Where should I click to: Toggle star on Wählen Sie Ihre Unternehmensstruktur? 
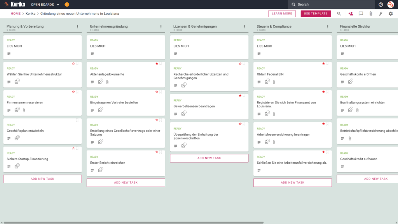(73, 63)
